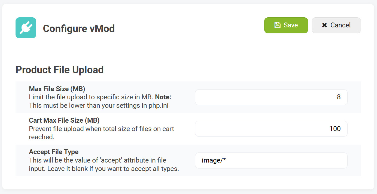377x194 pixels.
Task: Click the teal plug icon
Action: 26,28
